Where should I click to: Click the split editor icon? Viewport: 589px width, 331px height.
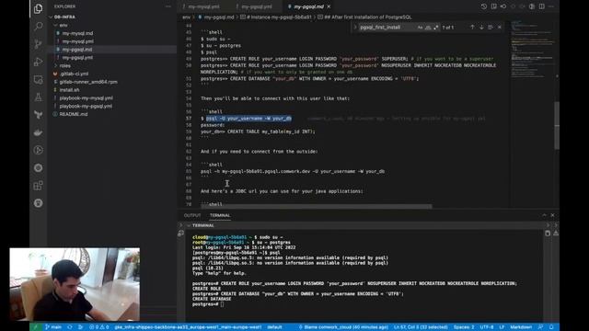(x=541, y=6)
